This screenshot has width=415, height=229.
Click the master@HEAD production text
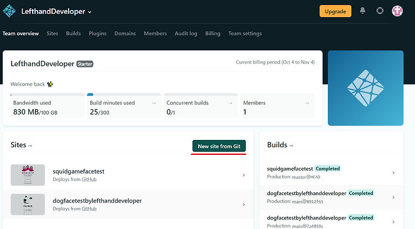click(306, 177)
